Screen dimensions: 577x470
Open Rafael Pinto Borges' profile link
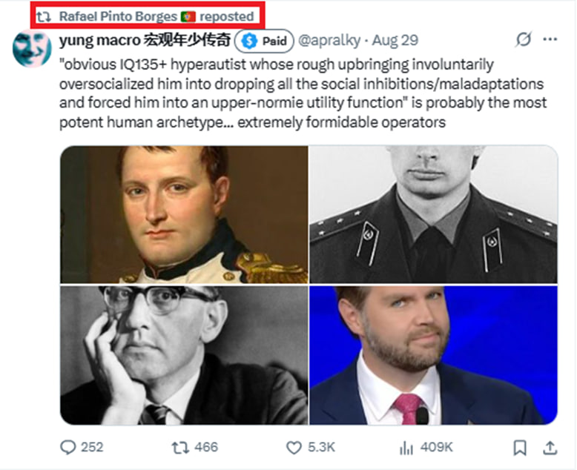click(117, 16)
